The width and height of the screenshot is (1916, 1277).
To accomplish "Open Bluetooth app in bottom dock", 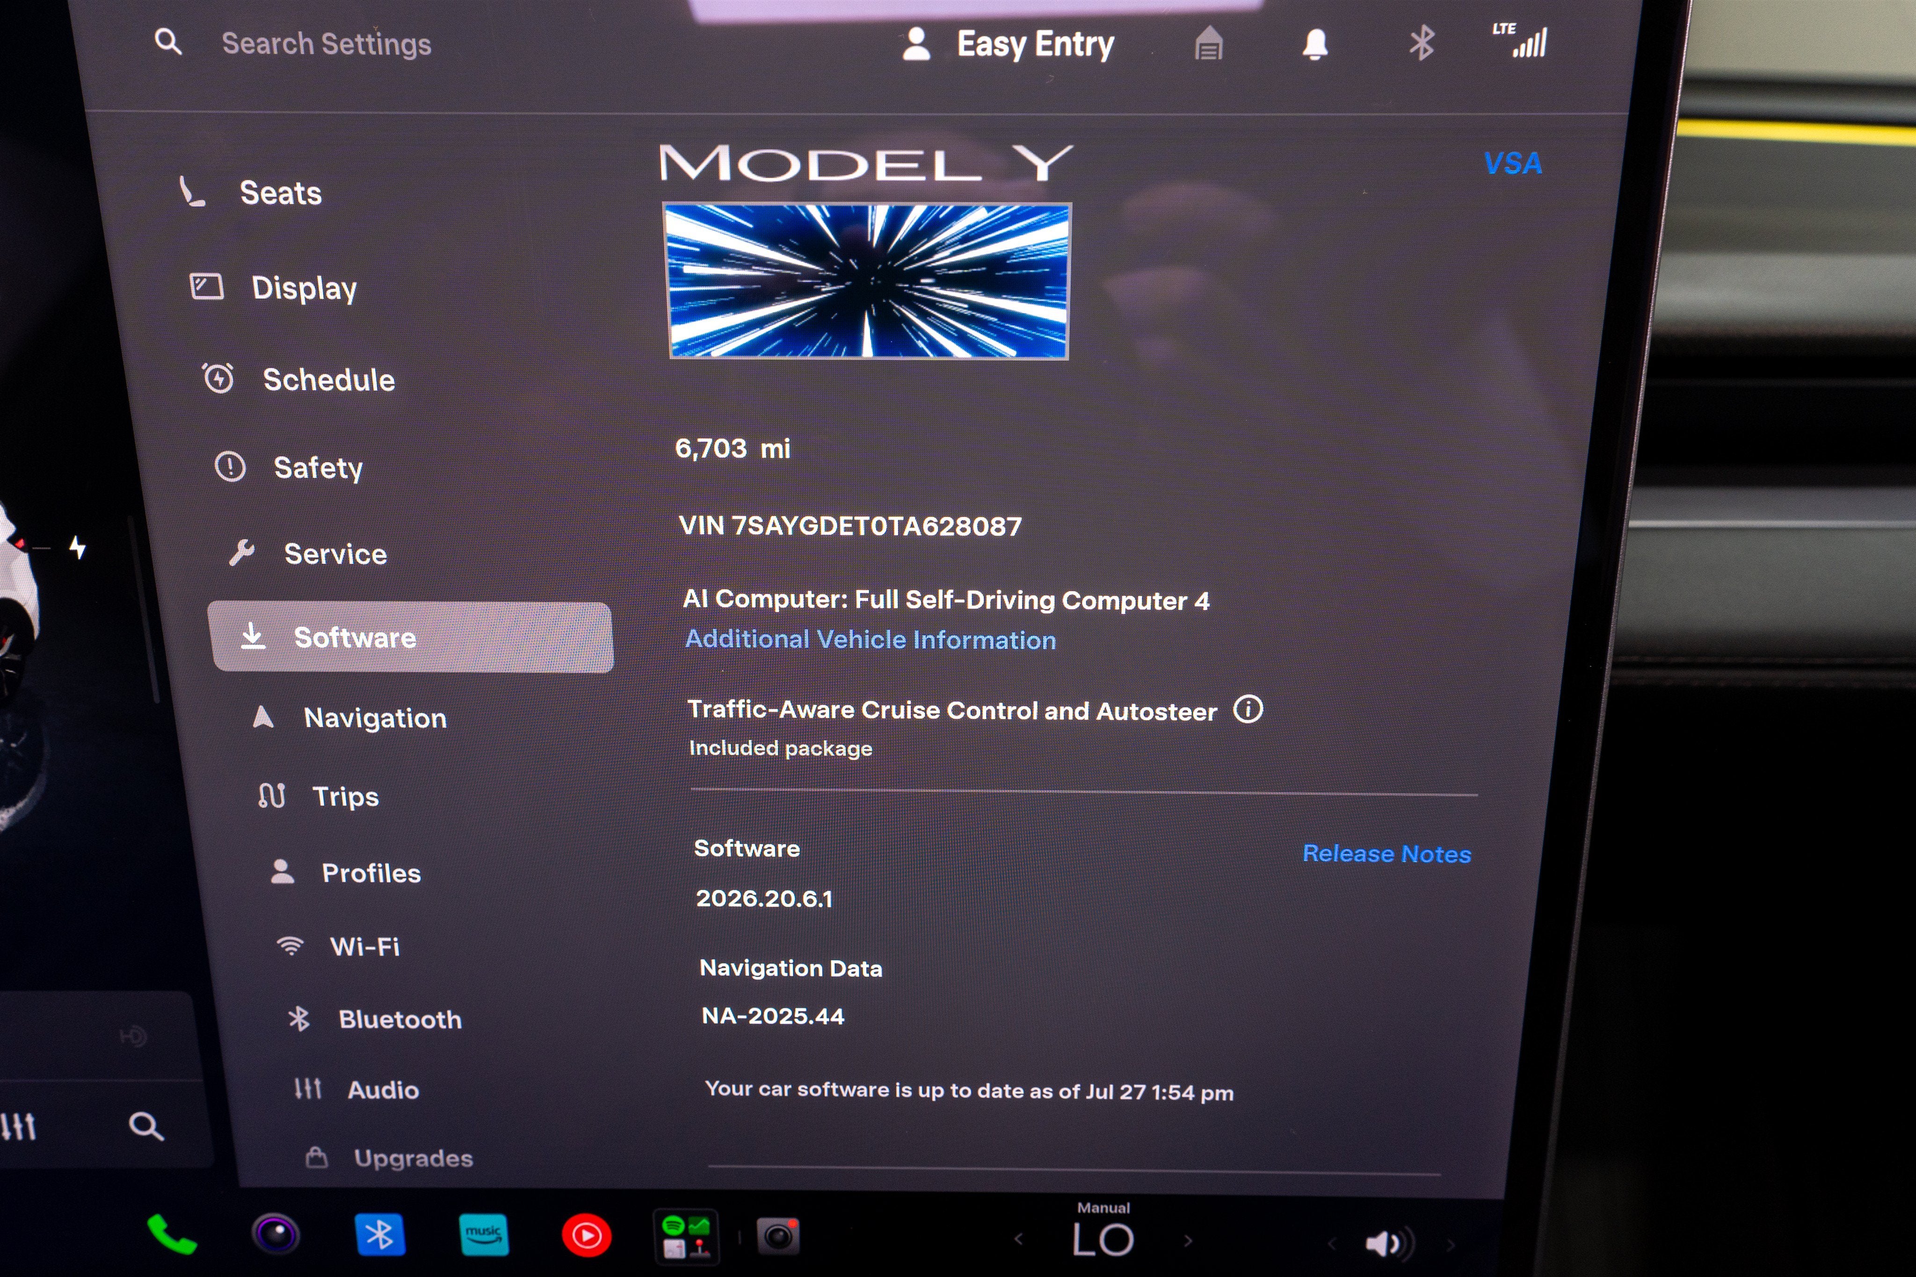I will (x=379, y=1234).
